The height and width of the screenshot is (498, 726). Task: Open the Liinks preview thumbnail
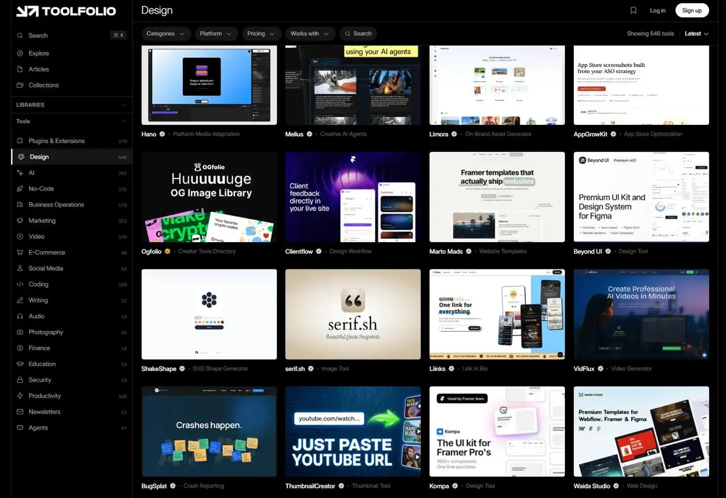497,314
